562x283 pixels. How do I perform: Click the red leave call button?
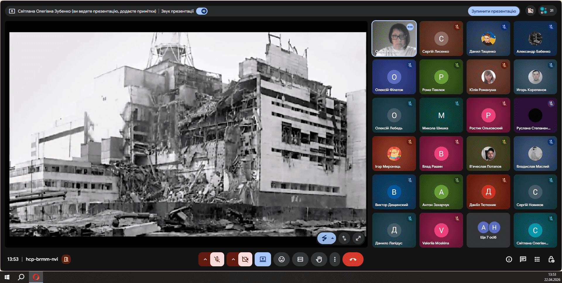tap(353, 259)
